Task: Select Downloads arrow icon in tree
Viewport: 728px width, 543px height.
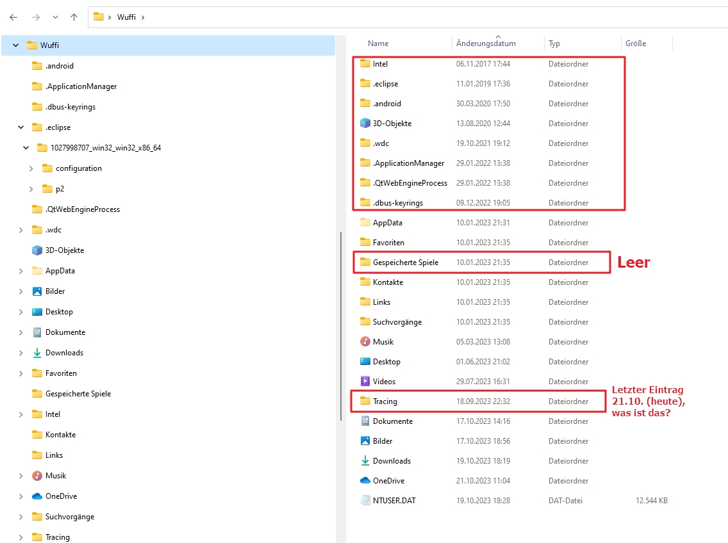Action: (x=37, y=353)
